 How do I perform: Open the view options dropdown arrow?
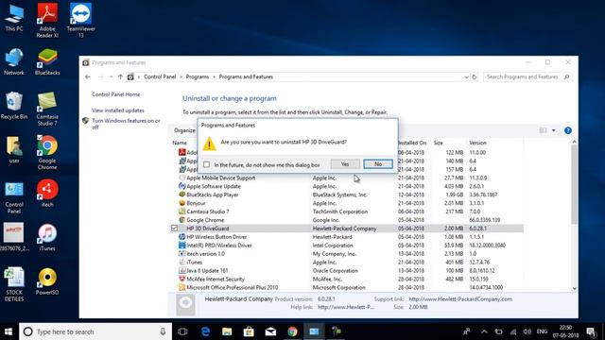pos(554,130)
